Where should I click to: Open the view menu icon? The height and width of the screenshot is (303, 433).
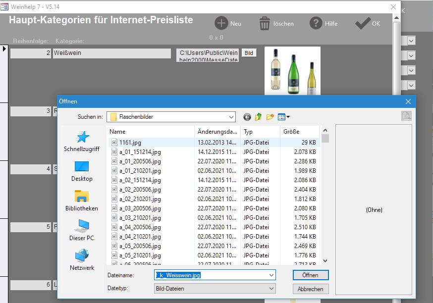pos(283,117)
